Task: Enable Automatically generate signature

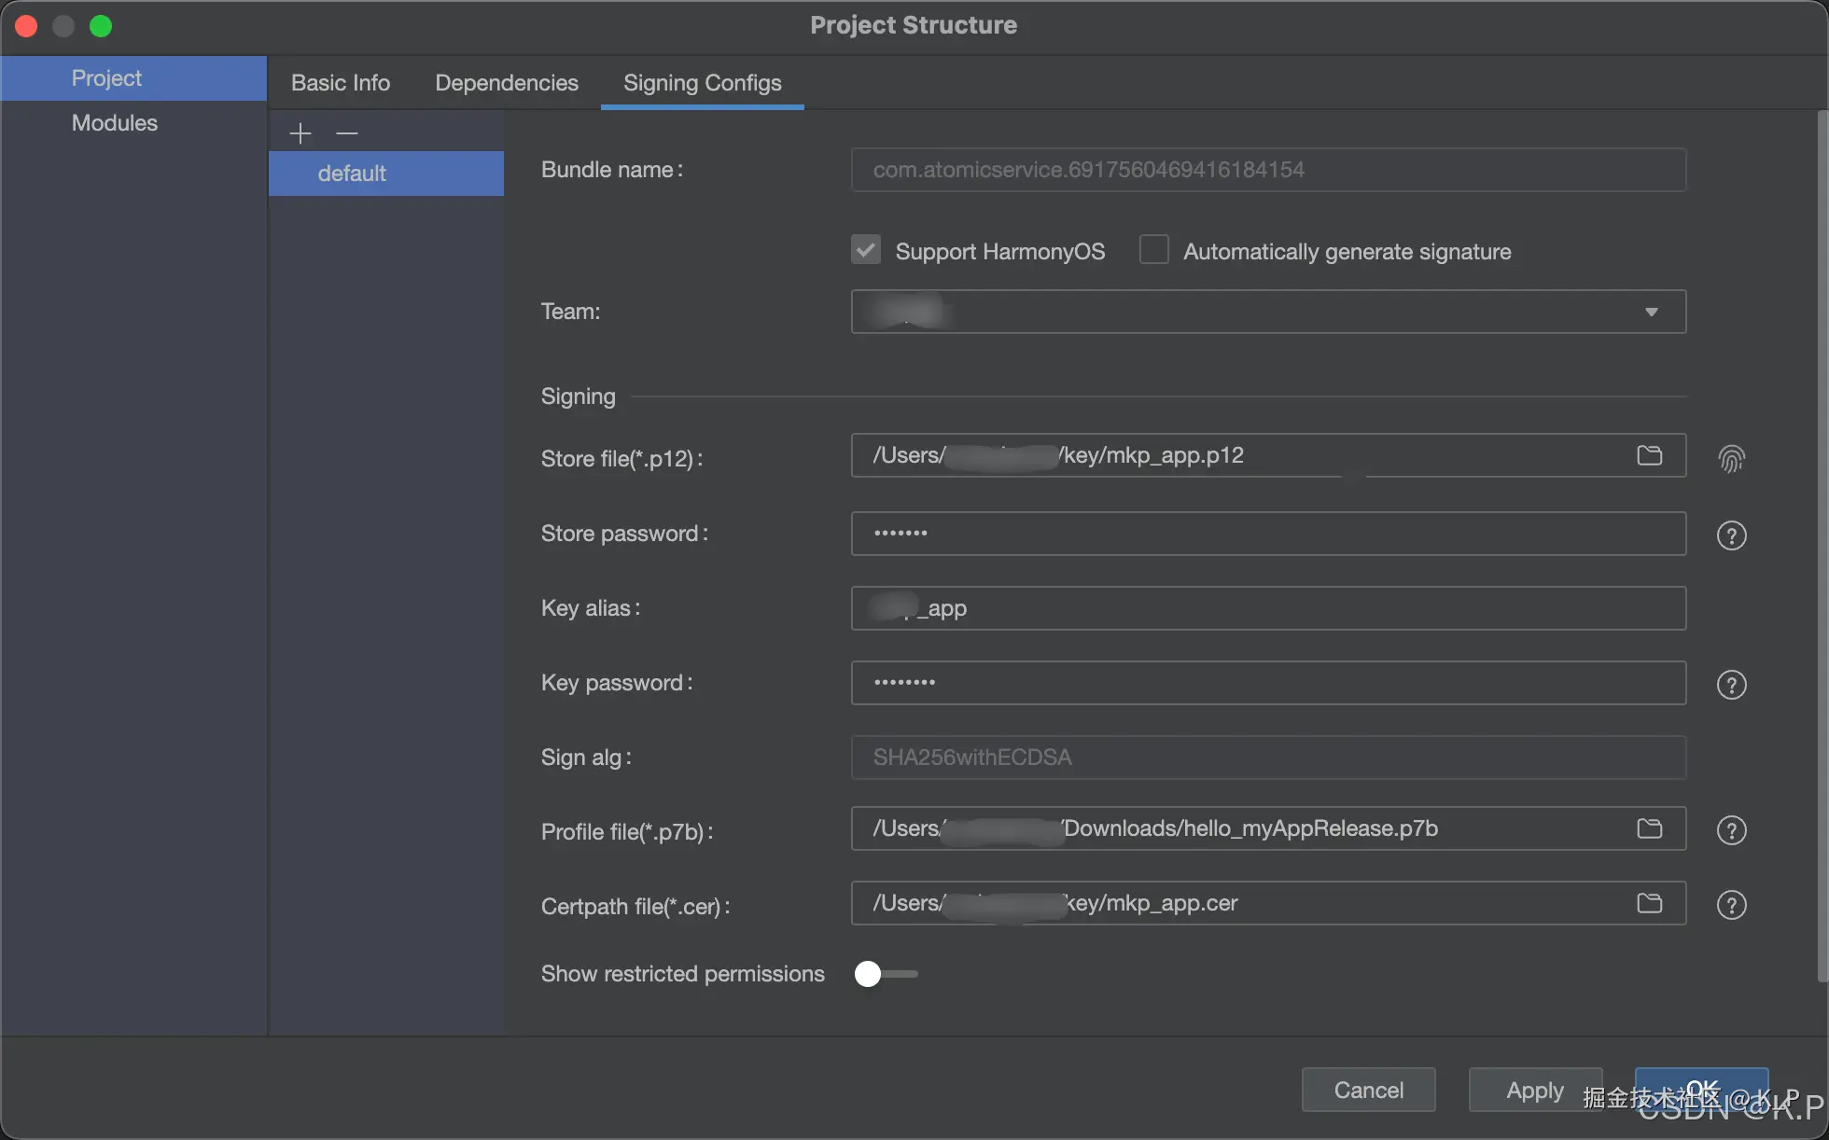Action: pos(1154,250)
